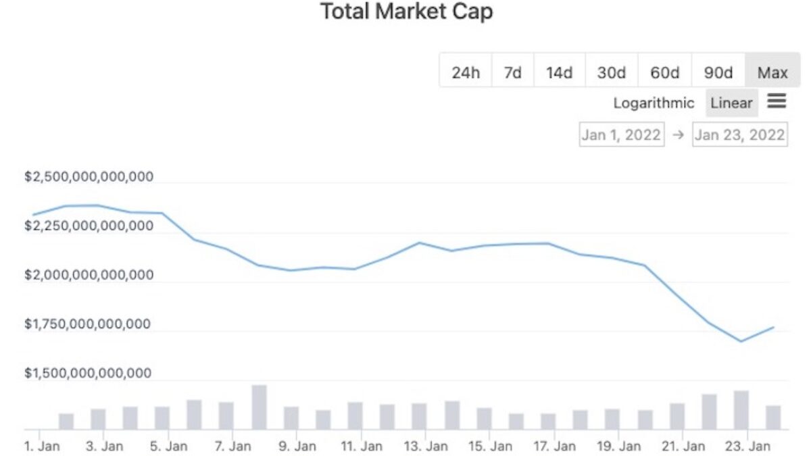Open the chart hamburger menu icon
Image resolution: width=811 pixels, height=456 pixels.
(x=777, y=101)
